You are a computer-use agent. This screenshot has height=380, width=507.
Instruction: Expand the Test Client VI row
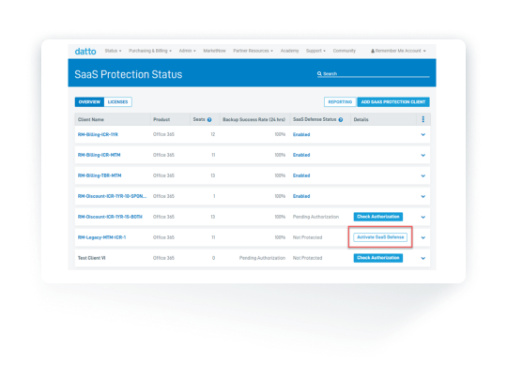pyautogui.click(x=422, y=259)
